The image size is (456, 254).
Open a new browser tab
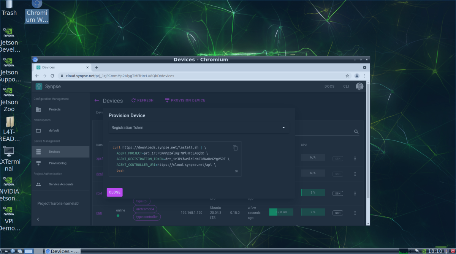click(97, 67)
